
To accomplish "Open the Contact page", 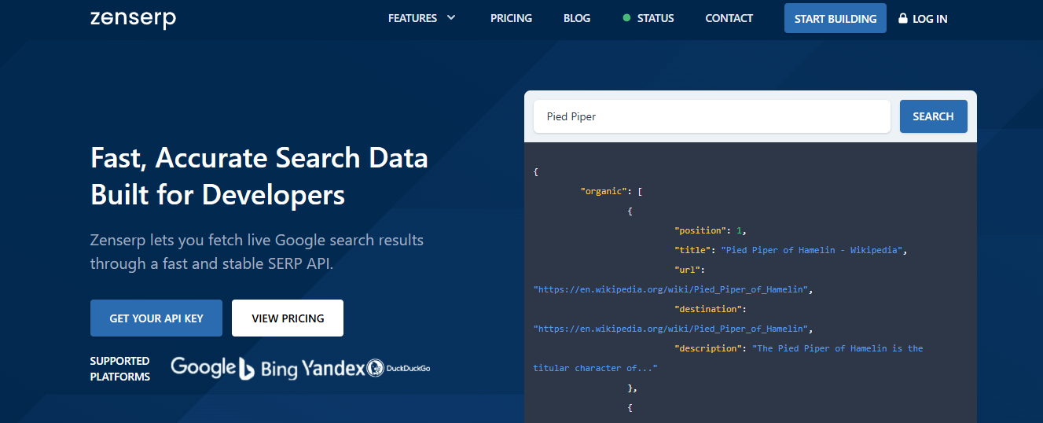I will coord(729,18).
